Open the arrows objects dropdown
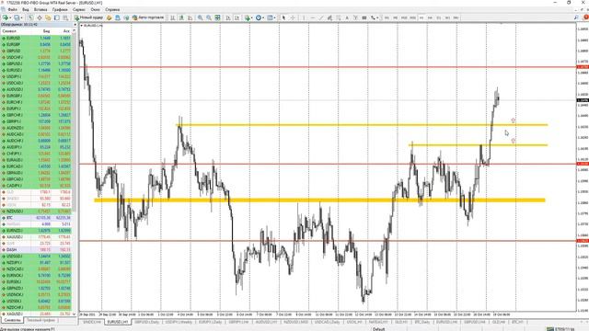 375,17
